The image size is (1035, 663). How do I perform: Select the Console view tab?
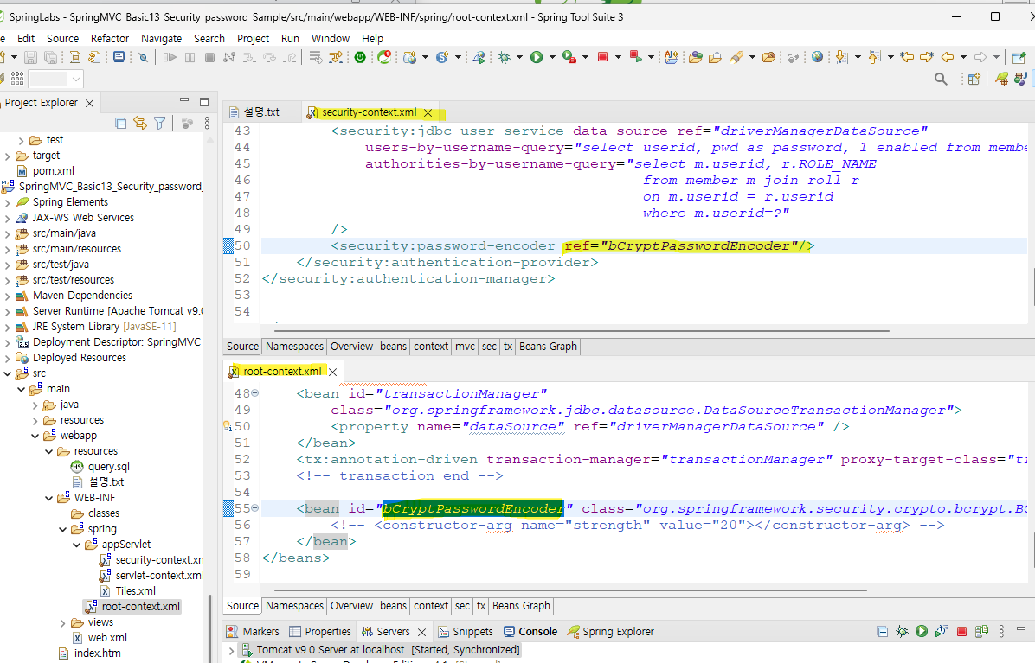tap(530, 631)
